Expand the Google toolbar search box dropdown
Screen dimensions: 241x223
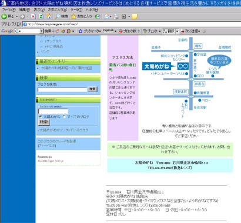(41, 31)
